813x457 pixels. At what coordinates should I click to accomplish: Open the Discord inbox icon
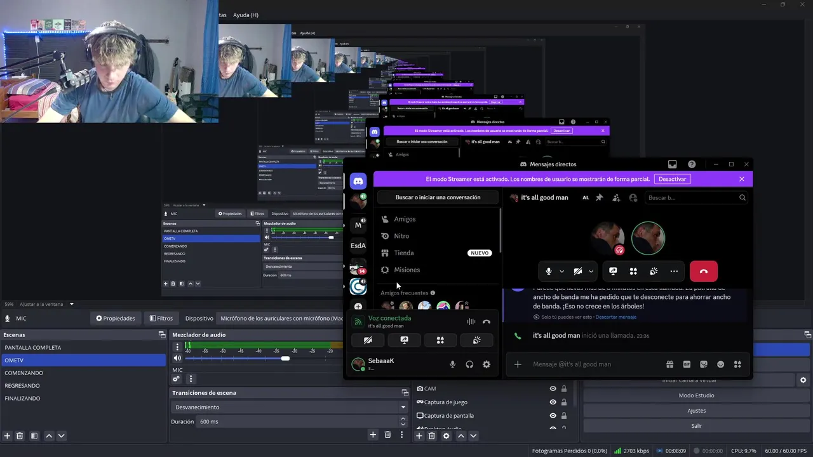[x=672, y=164]
